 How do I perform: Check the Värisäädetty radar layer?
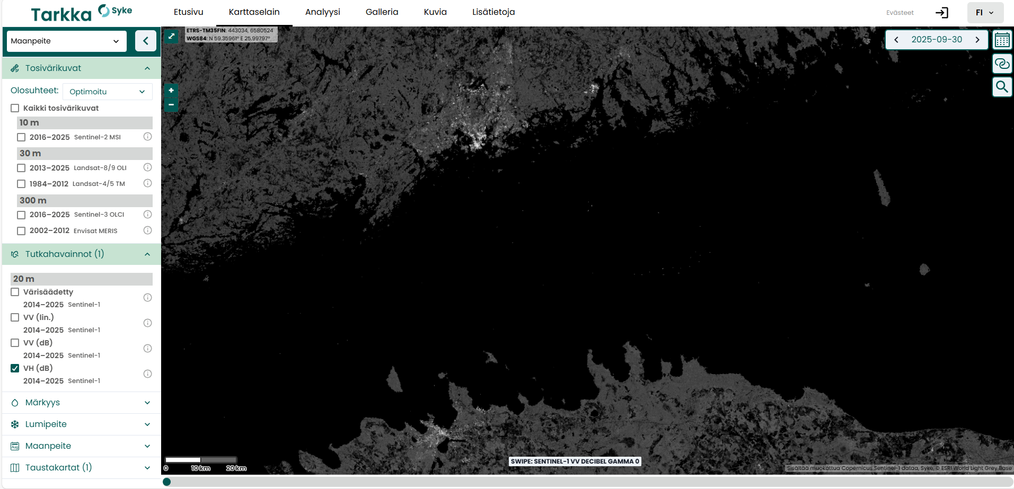point(15,292)
